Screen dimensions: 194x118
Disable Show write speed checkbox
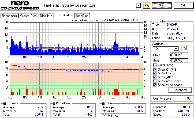(155, 85)
